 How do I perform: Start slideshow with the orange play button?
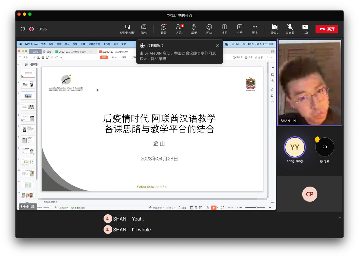tap(214, 207)
